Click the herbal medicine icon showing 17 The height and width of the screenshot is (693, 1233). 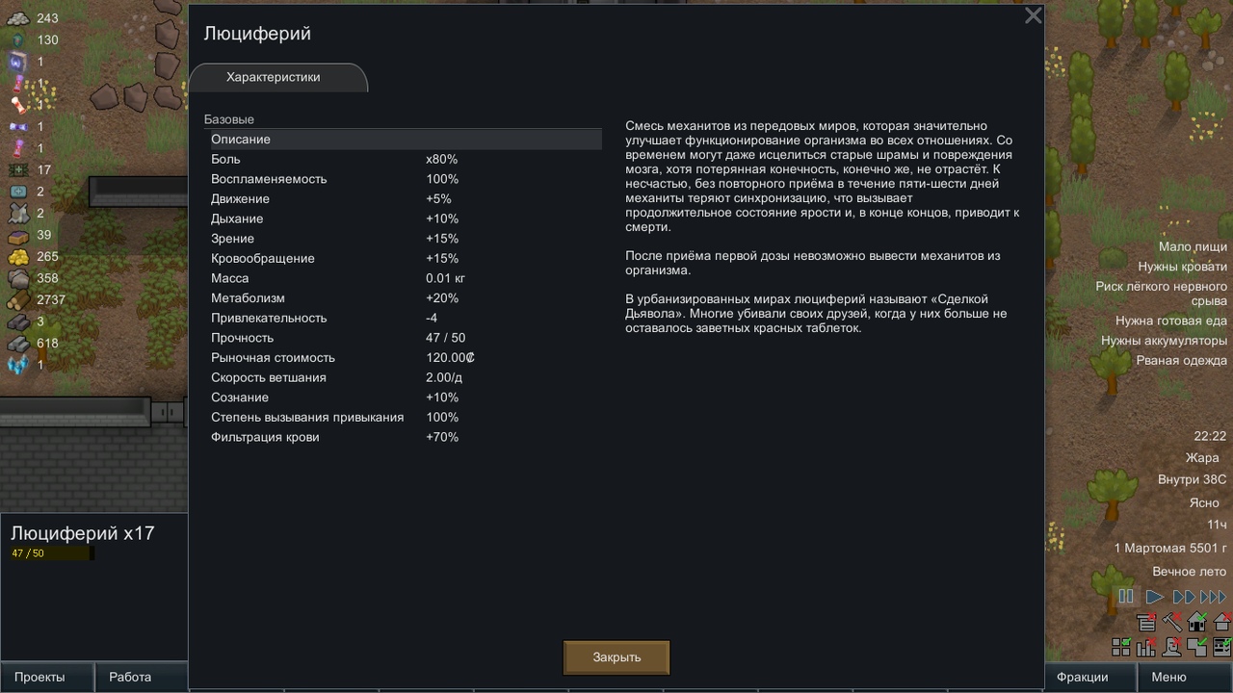tap(18, 170)
